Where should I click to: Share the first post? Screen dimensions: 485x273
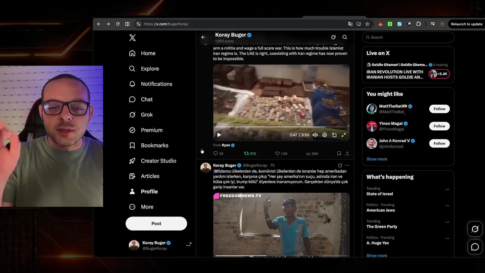347,154
